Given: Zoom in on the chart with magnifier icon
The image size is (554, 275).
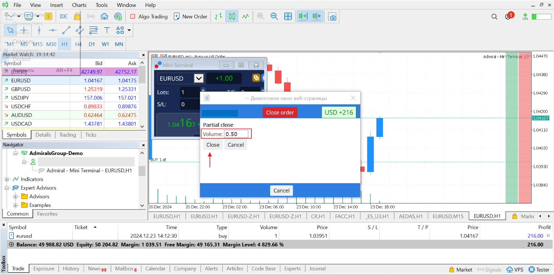Looking at the screenshot, I should 261,16.
